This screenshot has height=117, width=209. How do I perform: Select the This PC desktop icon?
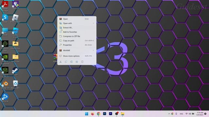tap(5, 32)
